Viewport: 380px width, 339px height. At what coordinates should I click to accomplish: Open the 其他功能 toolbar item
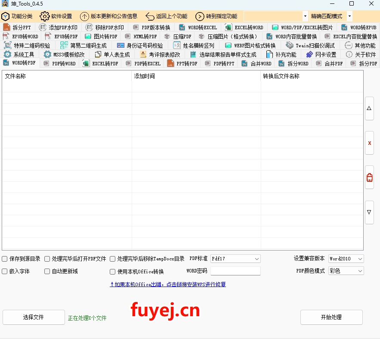tap(360, 46)
